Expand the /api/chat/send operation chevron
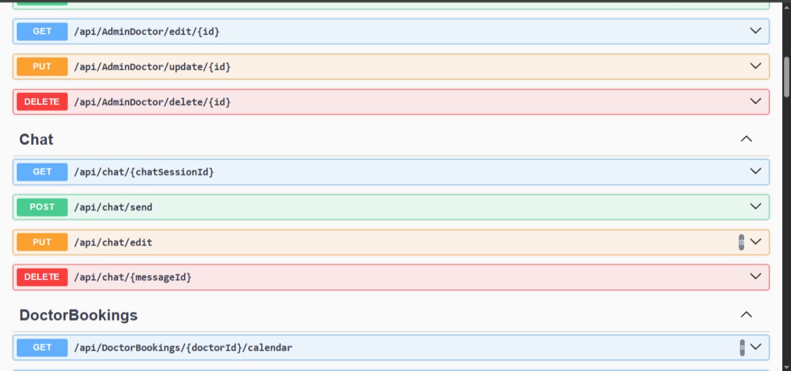 click(x=754, y=206)
